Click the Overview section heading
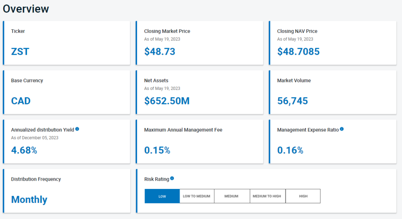This screenshot has width=402, height=219. pyautogui.click(x=26, y=9)
